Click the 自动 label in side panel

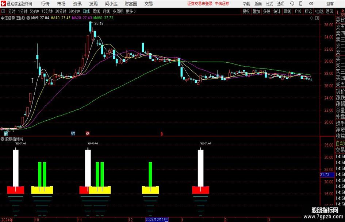340,144
